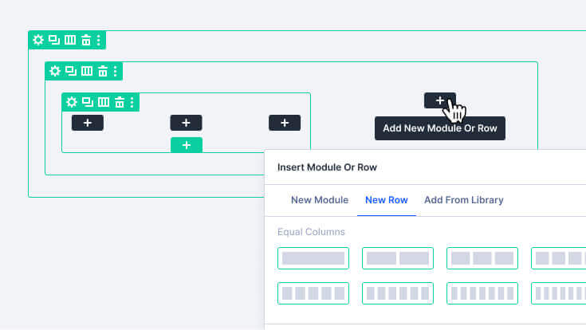Open settings gear of outermost row

point(38,40)
